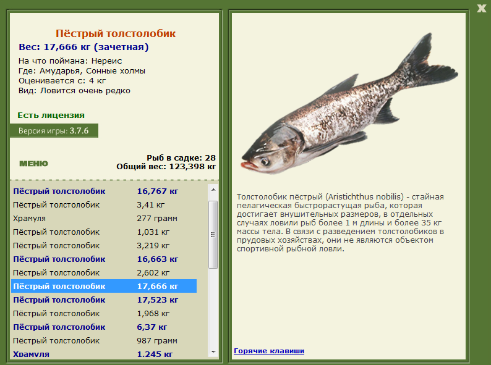Click the Оценивается с: 4 кг line

point(62,81)
